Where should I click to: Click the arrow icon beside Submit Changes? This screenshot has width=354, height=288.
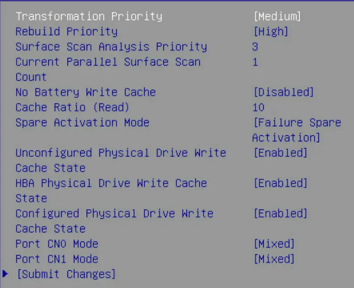click(5, 273)
